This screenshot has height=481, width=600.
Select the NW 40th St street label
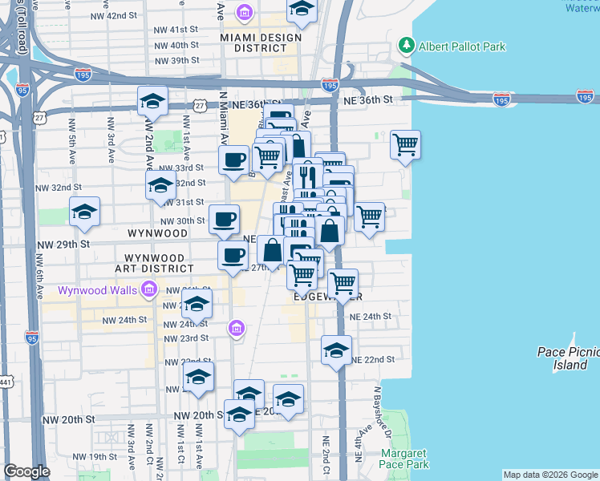click(x=176, y=45)
